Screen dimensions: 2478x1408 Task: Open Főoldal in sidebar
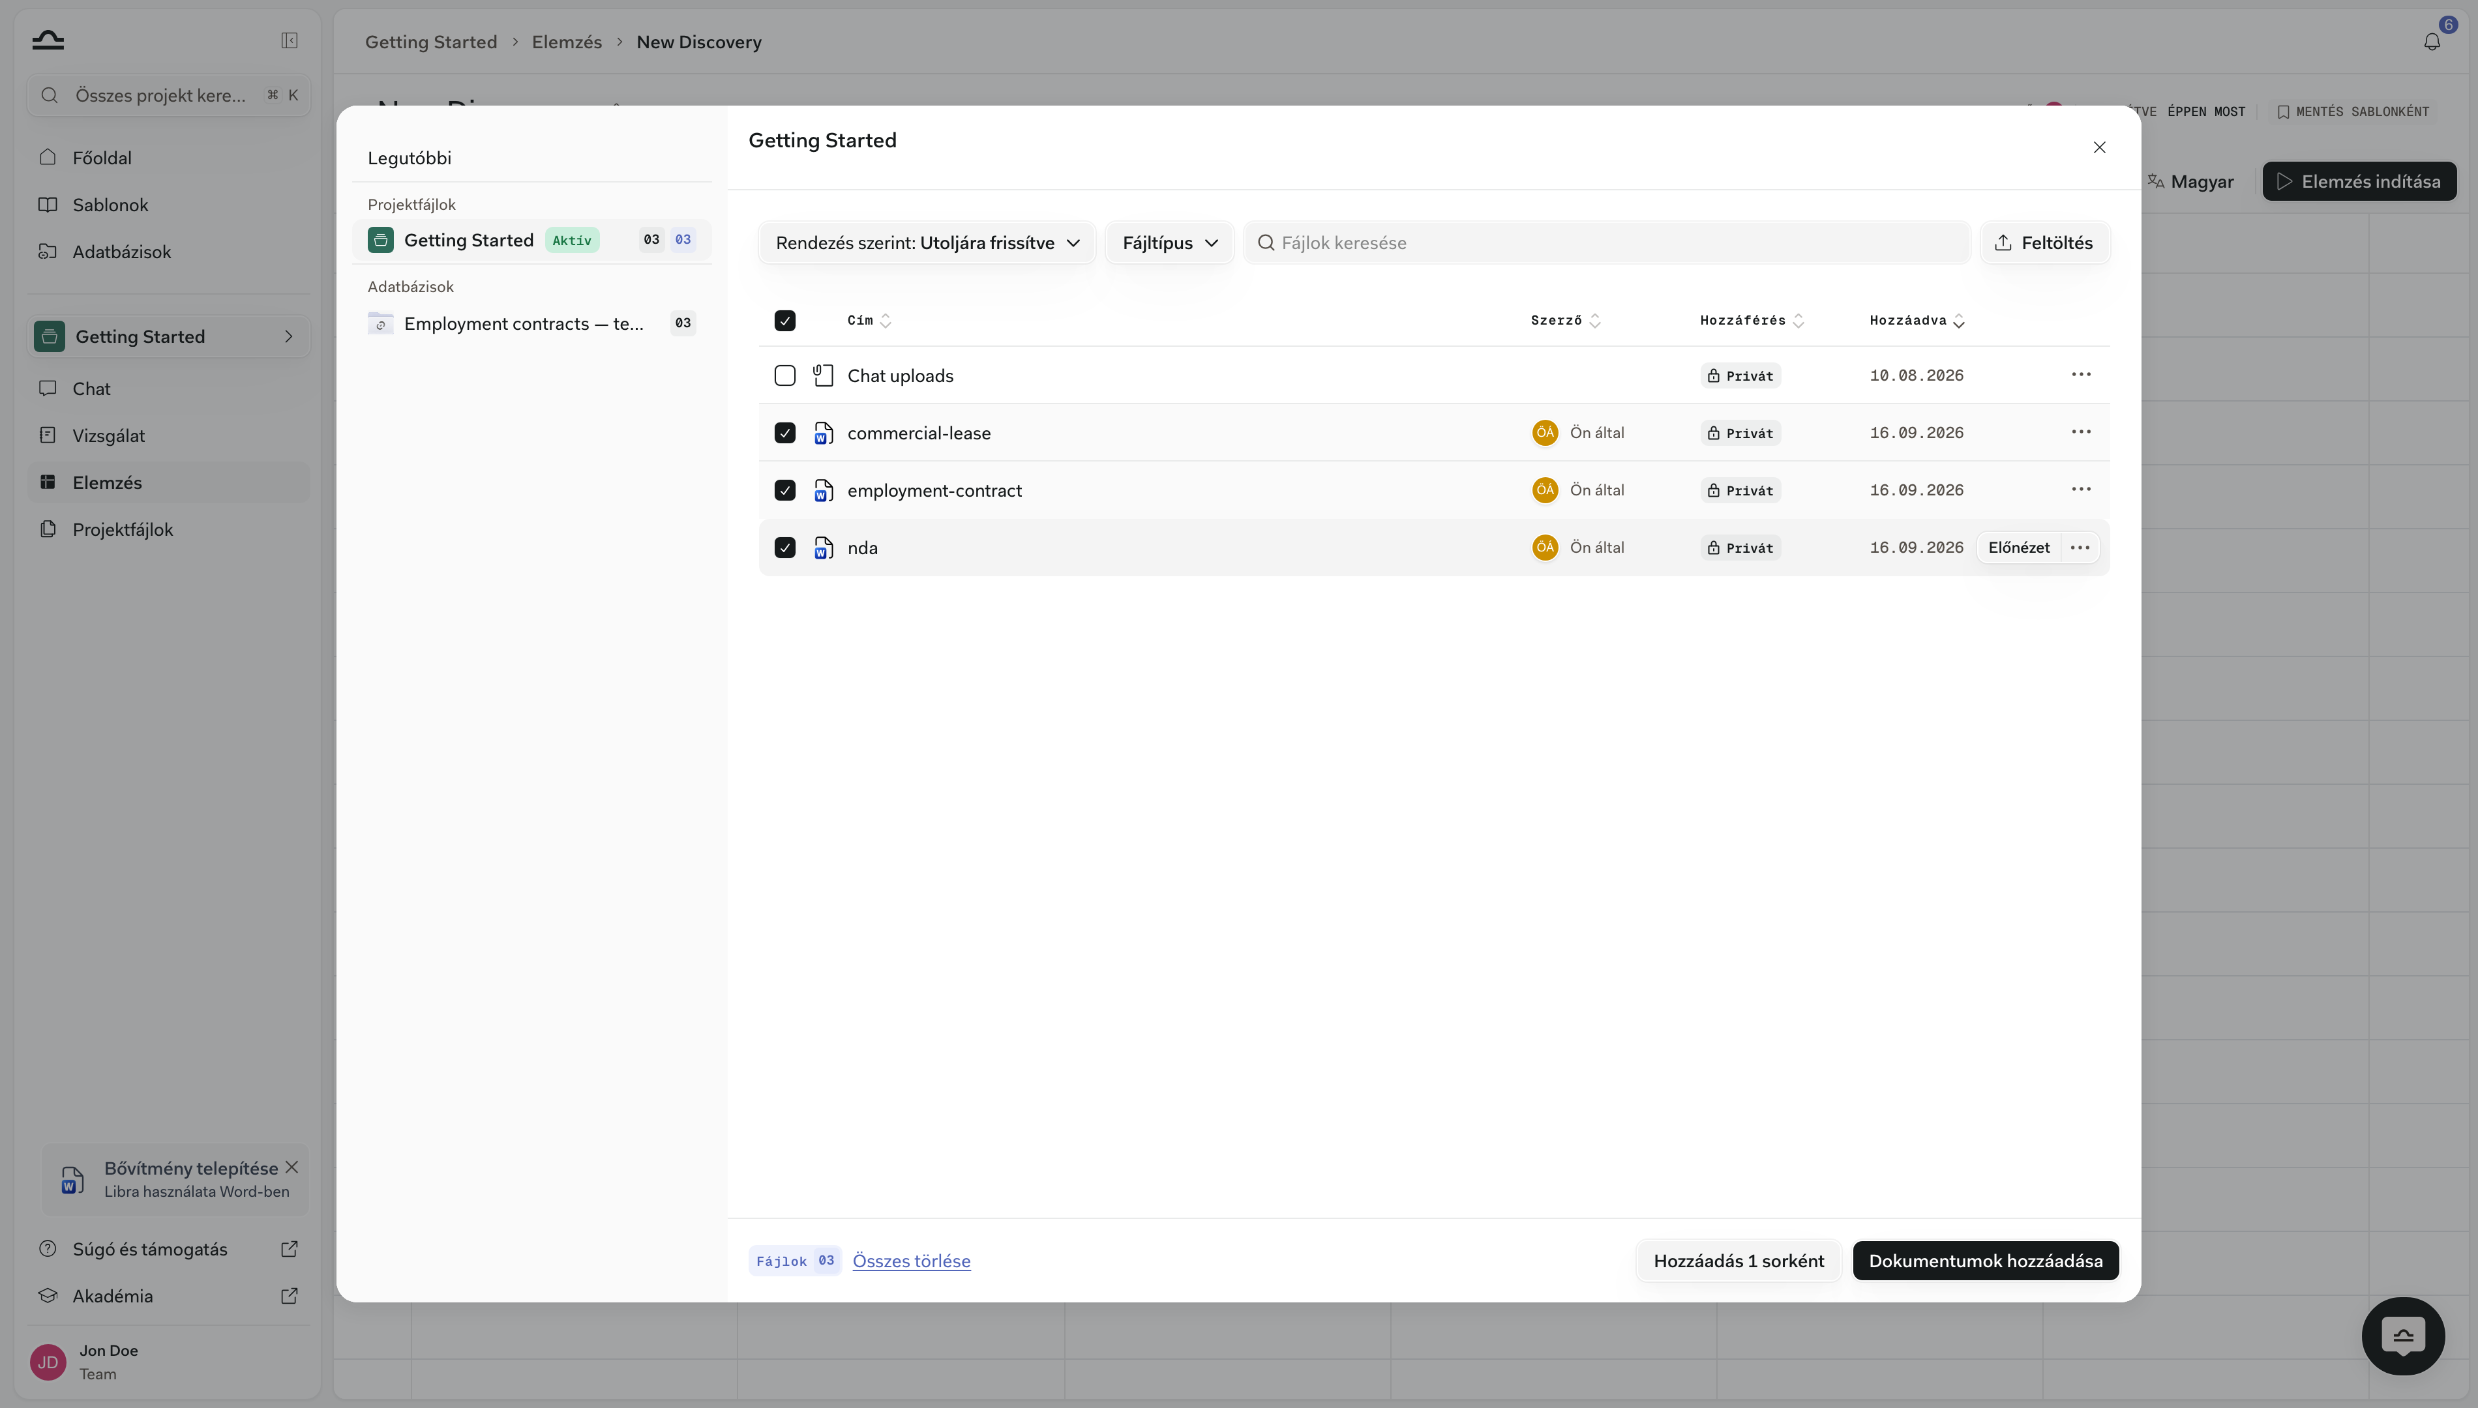pos(168,158)
